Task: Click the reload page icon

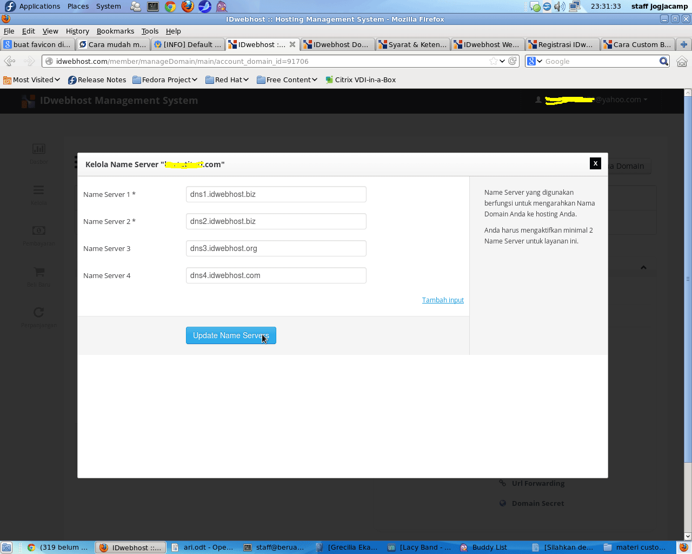Action: [513, 61]
